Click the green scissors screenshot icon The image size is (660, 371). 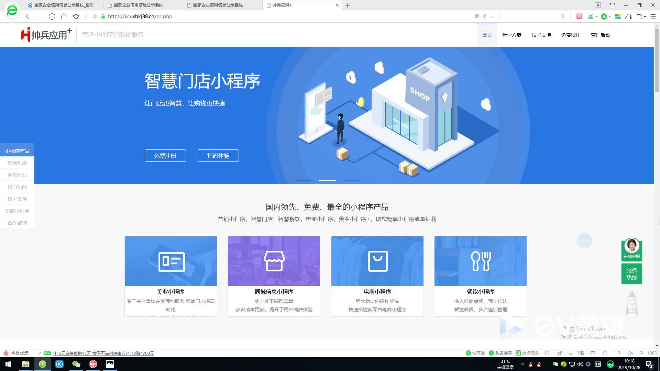point(591,16)
